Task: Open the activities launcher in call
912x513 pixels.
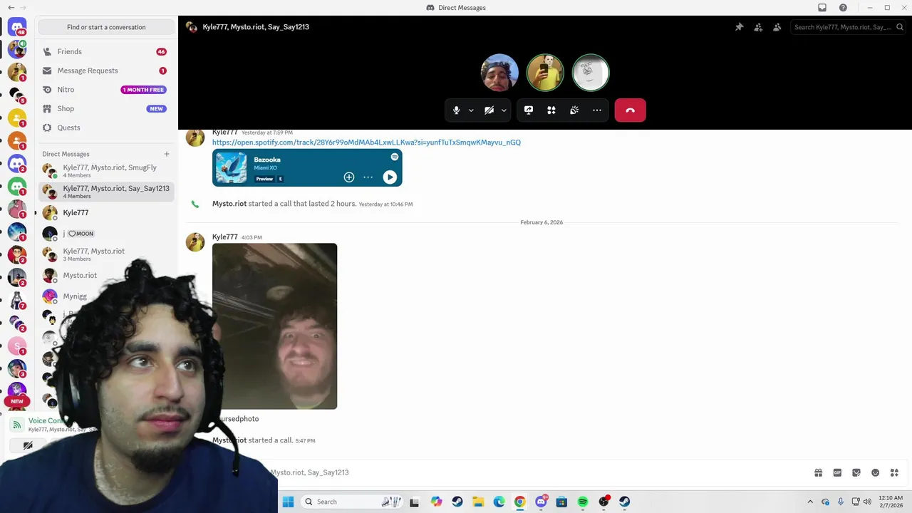Action: point(551,110)
